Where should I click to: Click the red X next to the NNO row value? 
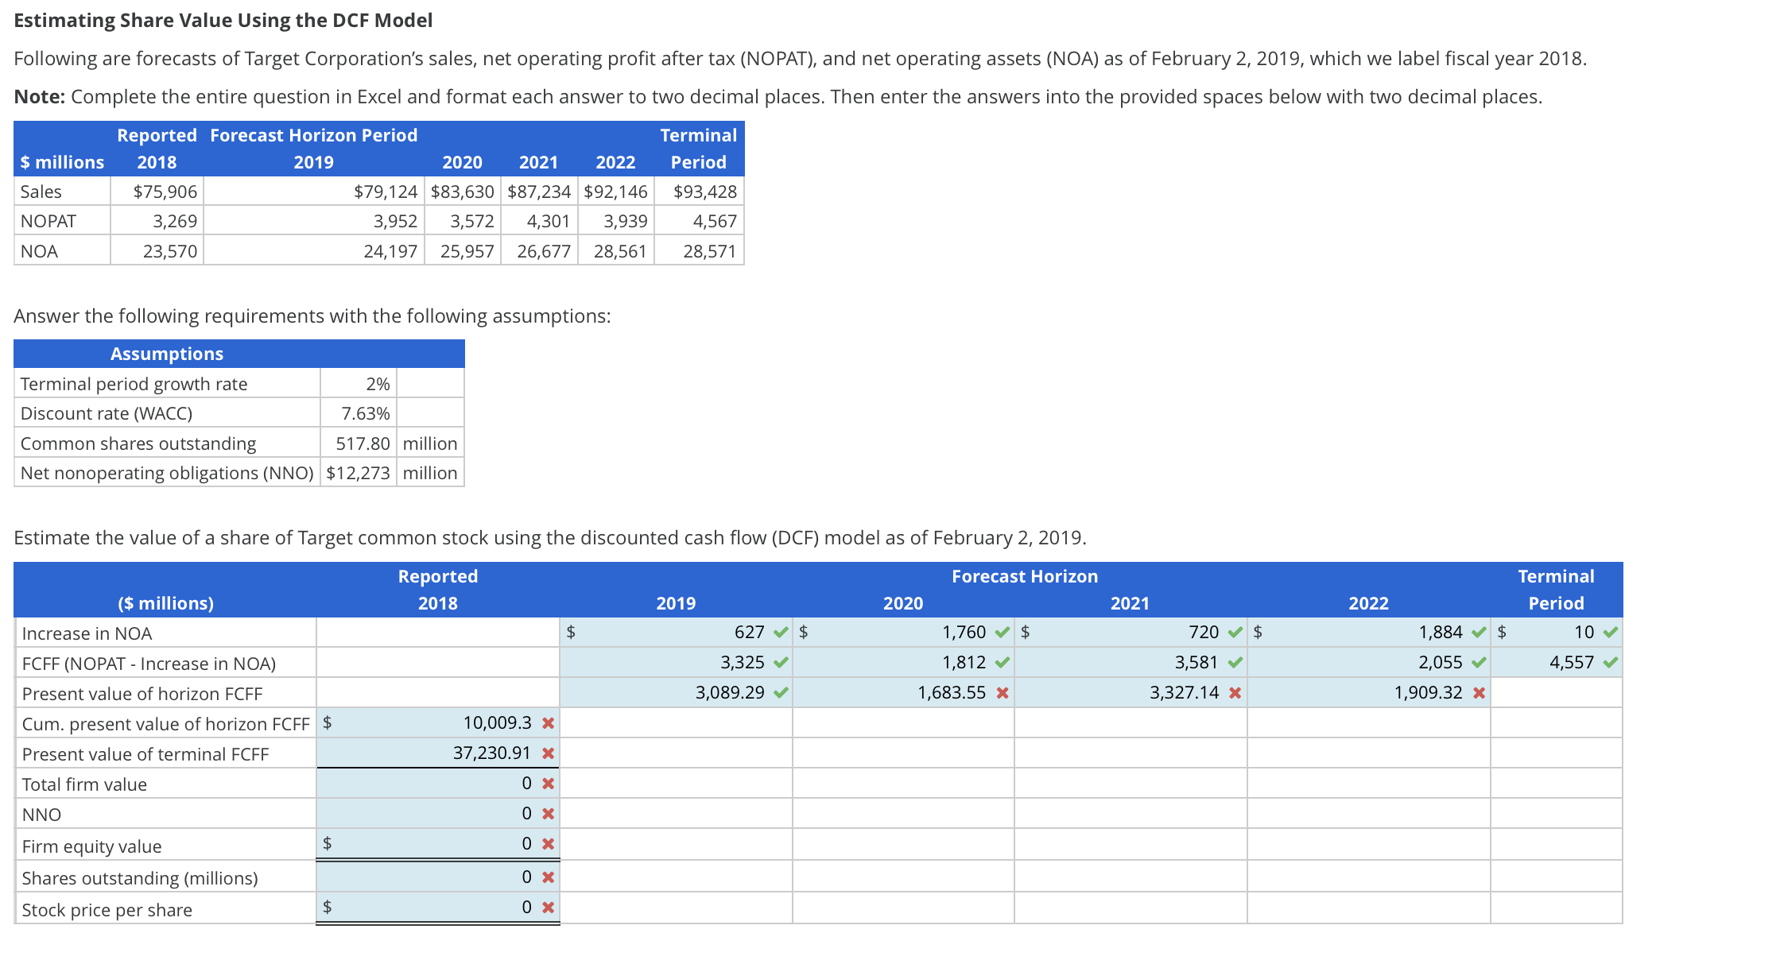[546, 814]
